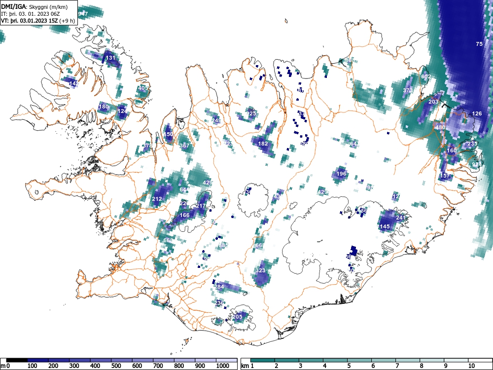This screenshot has height=370, width=493.
Task: Click the visibility value 808
Action: [x=350, y=60]
